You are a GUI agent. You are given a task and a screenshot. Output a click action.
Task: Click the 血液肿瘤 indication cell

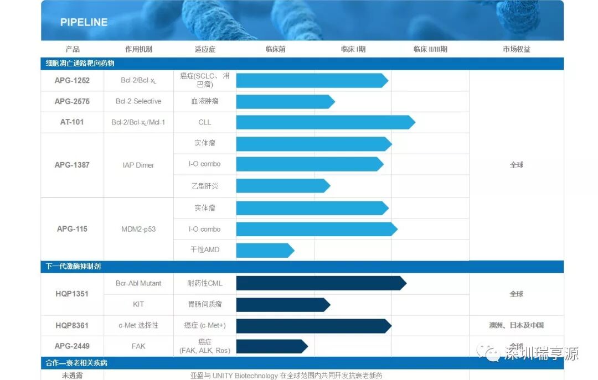pos(205,101)
